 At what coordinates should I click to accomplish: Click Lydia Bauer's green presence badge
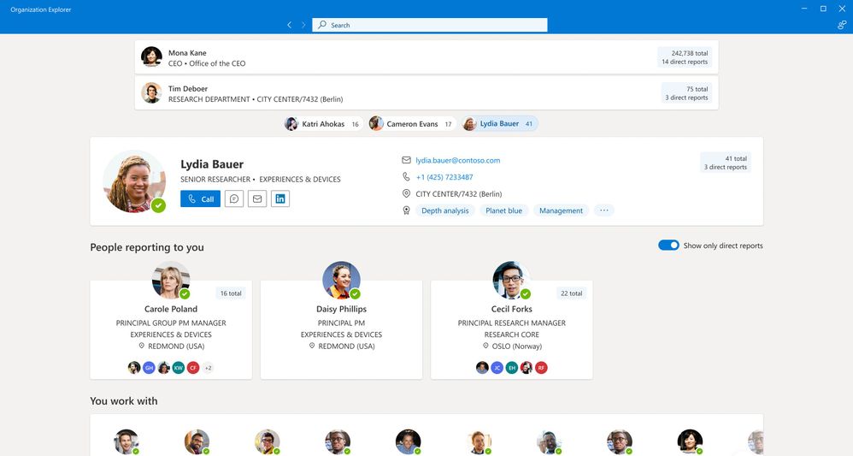click(x=158, y=205)
